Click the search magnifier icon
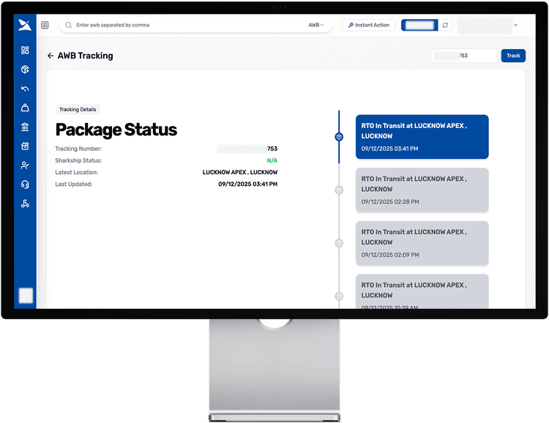The image size is (549, 423). click(69, 25)
